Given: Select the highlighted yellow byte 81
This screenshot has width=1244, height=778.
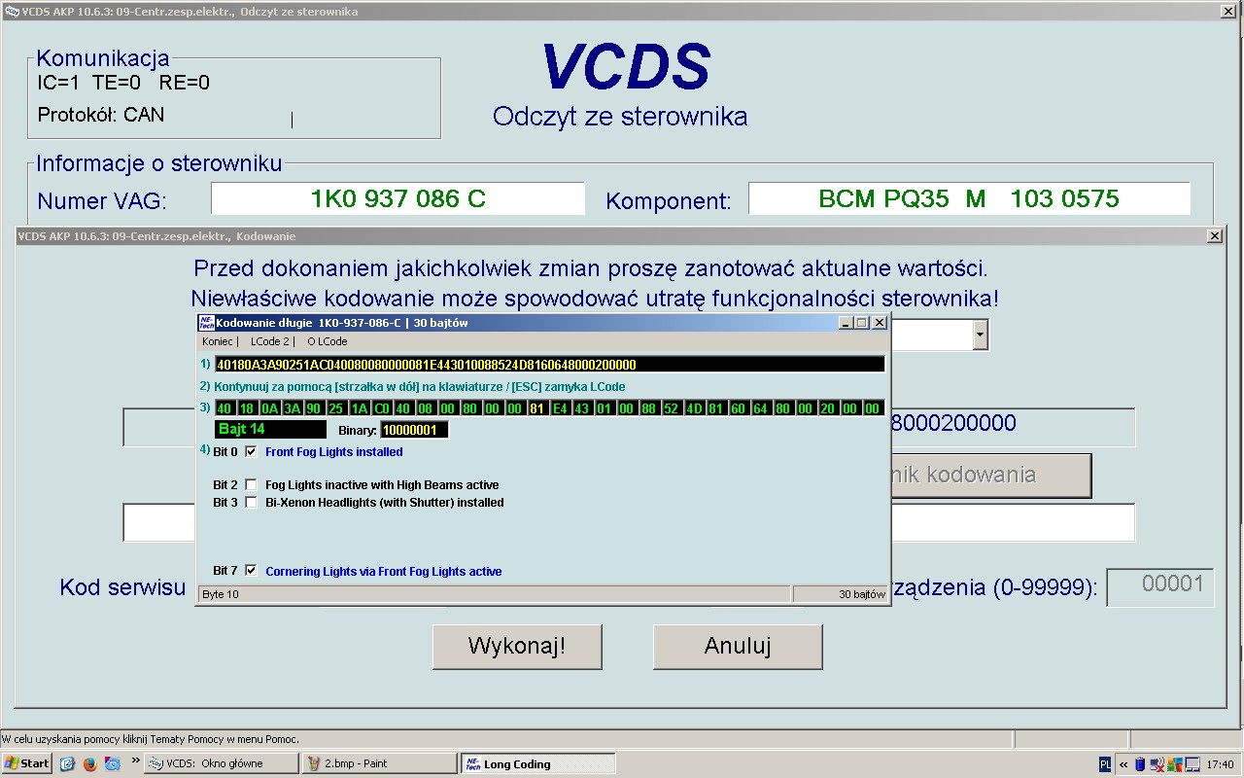Looking at the screenshot, I should tap(536, 408).
